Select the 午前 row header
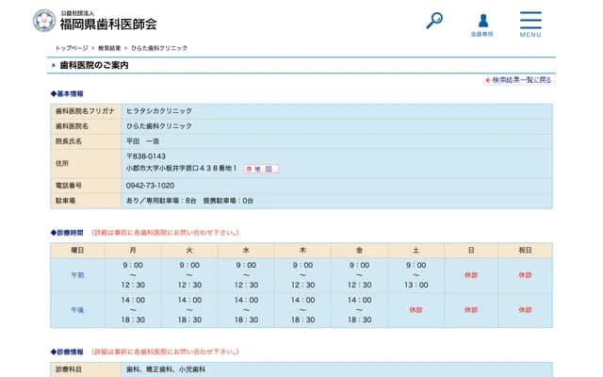 [77, 275]
